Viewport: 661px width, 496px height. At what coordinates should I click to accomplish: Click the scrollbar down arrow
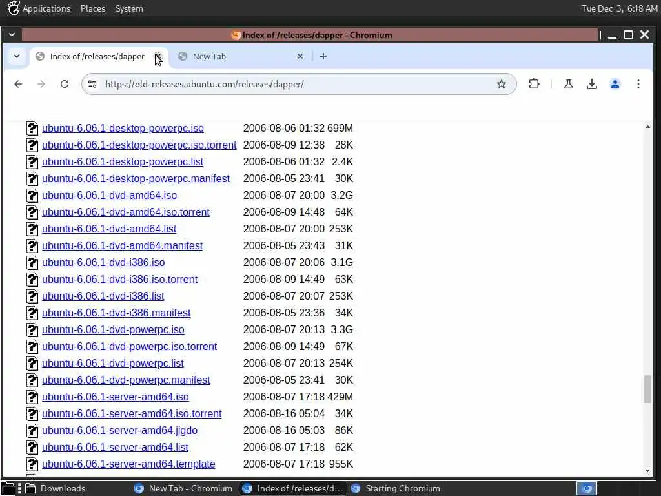(x=647, y=471)
